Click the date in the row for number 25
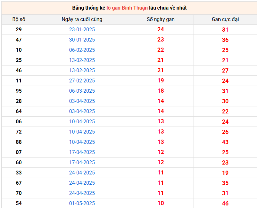 (x=82, y=60)
